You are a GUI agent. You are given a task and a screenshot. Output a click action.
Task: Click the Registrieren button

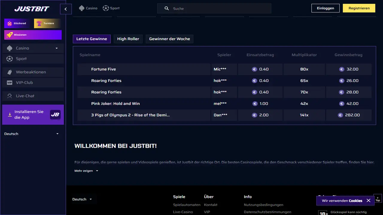[359, 8]
